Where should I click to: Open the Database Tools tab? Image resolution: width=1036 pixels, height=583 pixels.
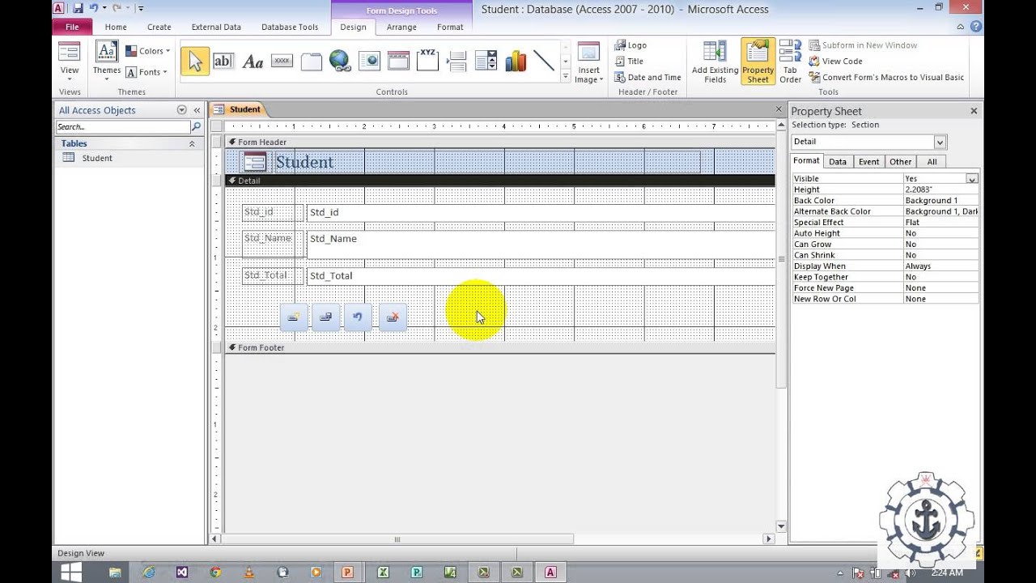pos(290,27)
